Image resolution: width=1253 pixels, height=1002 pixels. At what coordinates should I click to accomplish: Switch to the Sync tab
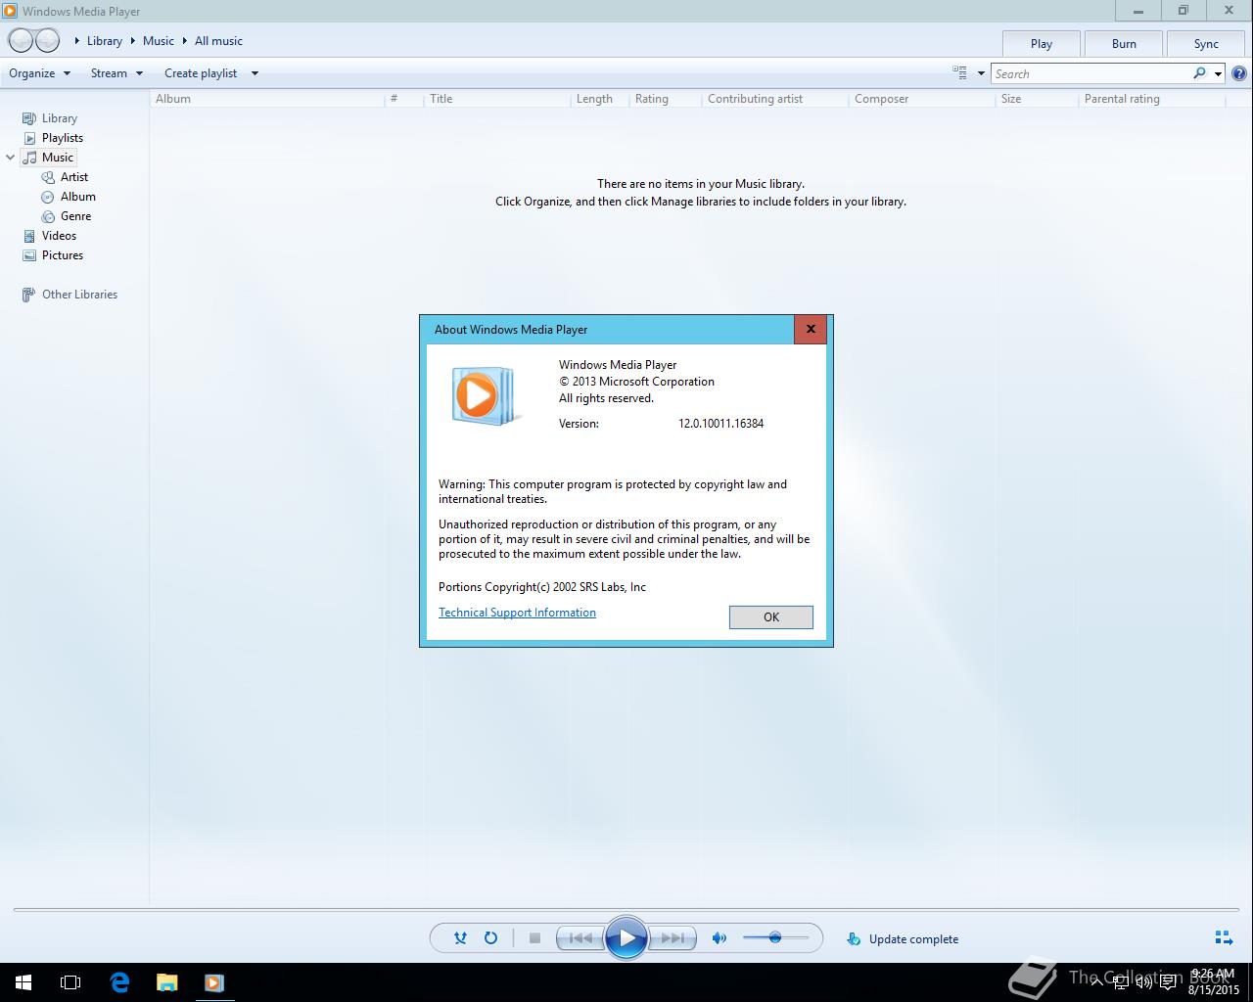point(1206,44)
